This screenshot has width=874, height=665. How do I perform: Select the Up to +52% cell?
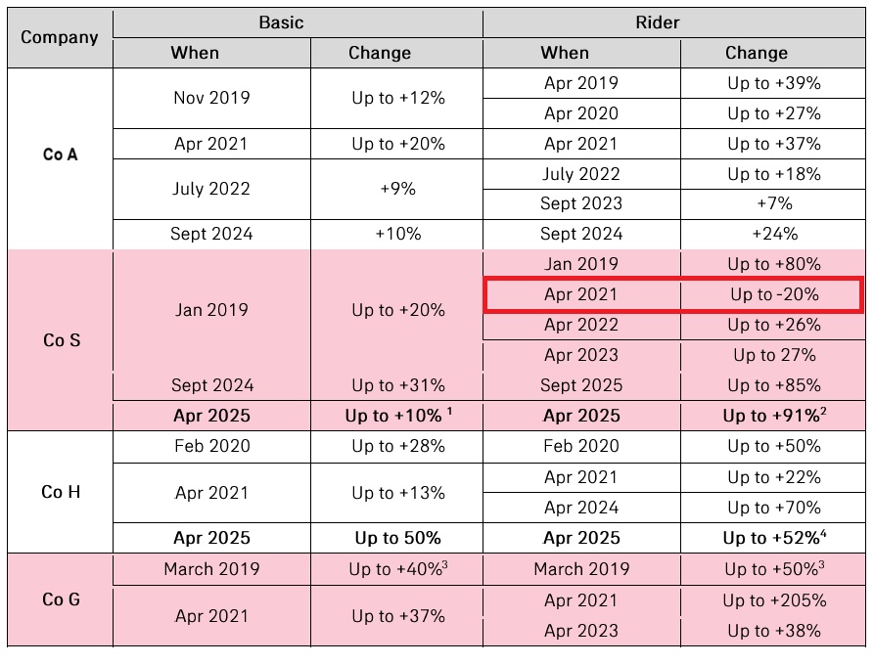(773, 538)
